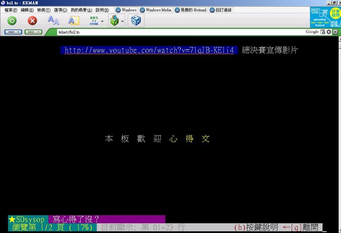Open the blue-bordered dropdown button

13,32
